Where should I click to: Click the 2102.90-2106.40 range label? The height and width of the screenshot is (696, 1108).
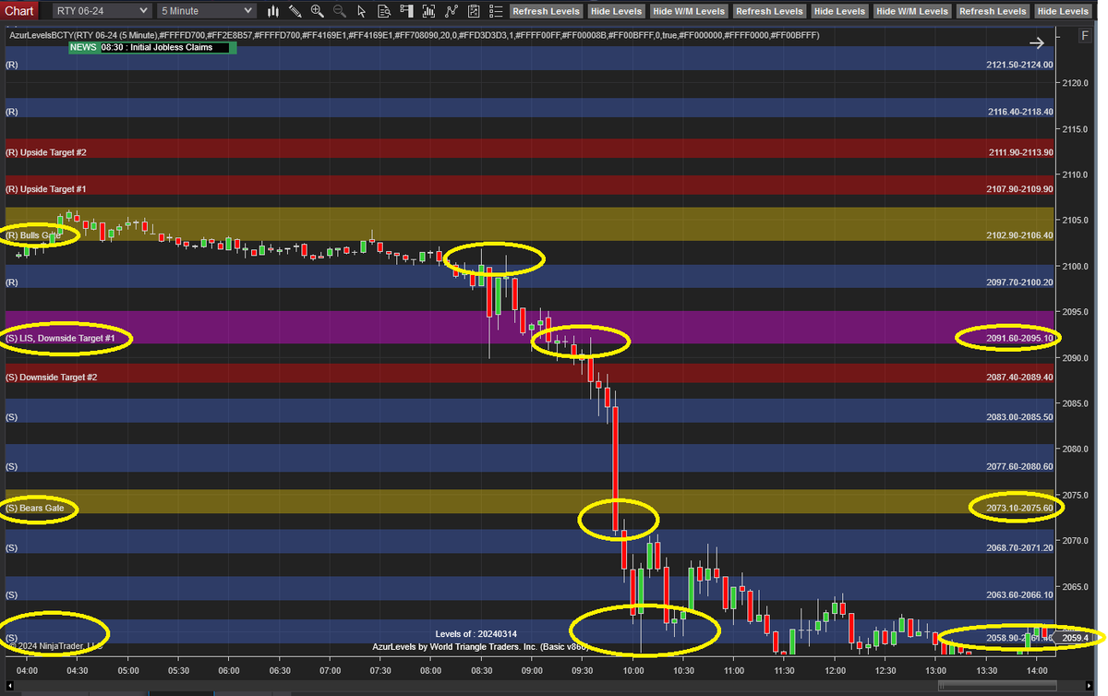tap(1019, 235)
